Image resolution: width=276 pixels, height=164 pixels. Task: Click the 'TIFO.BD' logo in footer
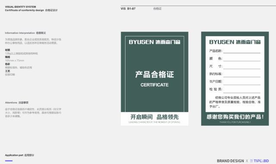pyautogui.click(x=260, y=161)
